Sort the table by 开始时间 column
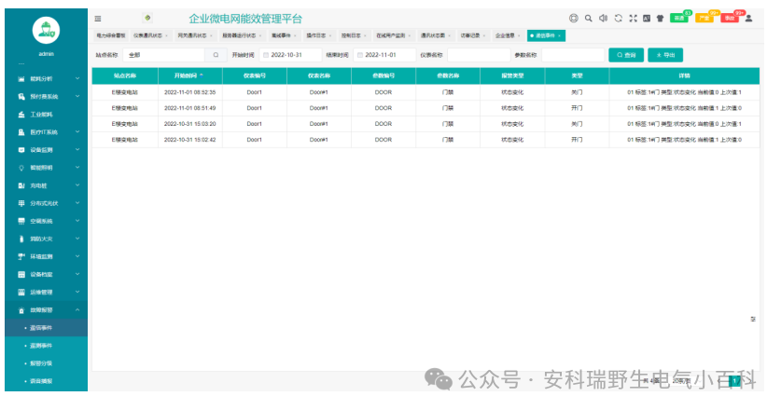The height and width of the screenshot is (410, 781). point(189,76)
